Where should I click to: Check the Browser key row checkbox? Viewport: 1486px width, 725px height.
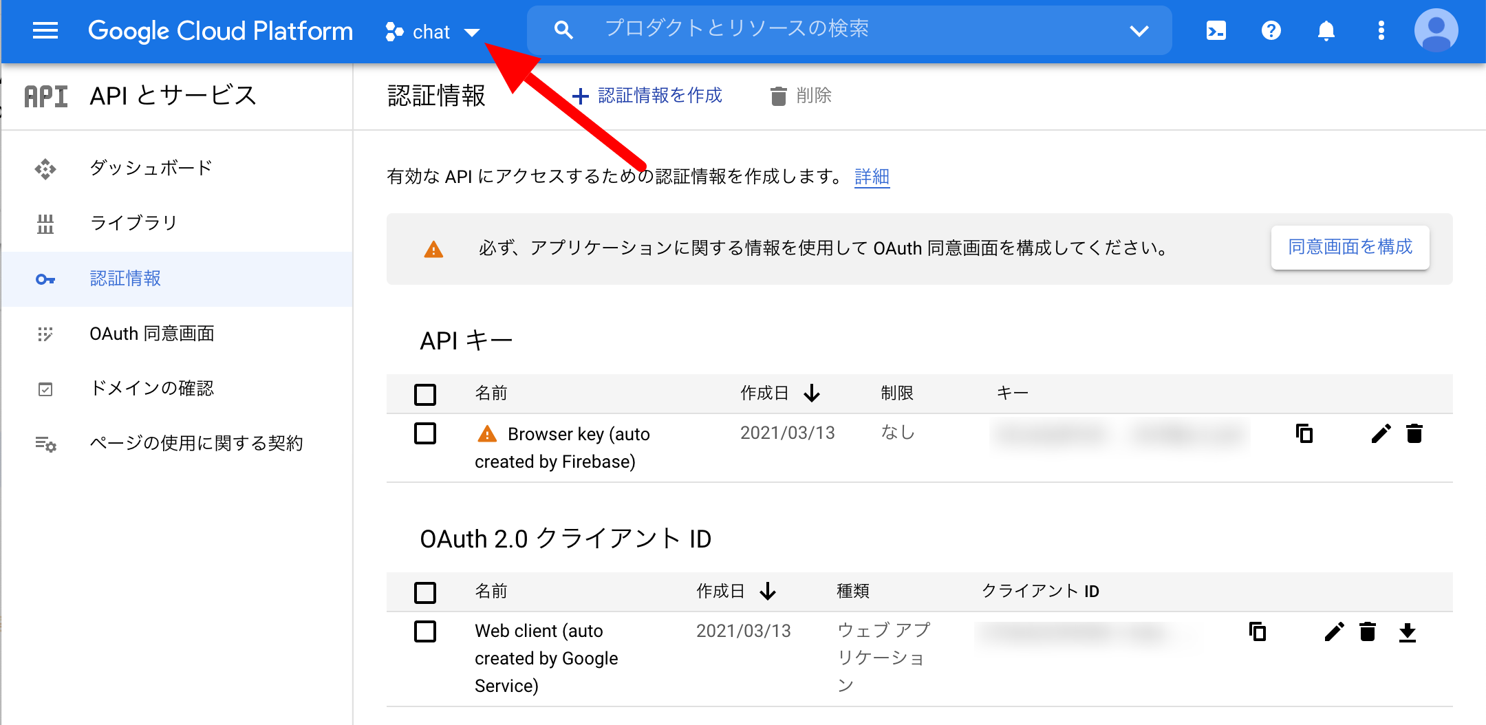tap(425, 433)
